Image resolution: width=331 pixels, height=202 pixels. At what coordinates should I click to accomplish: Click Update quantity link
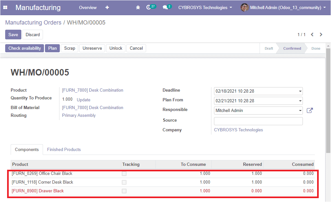tap(84, 100)
